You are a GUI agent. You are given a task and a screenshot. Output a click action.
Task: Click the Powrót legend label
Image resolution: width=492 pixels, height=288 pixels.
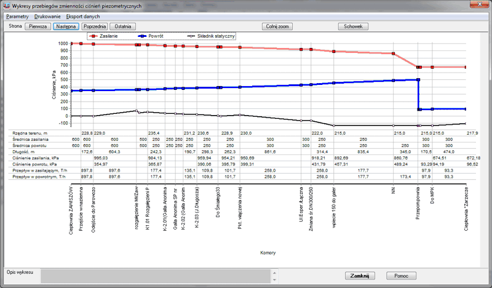tap(156, 36)
